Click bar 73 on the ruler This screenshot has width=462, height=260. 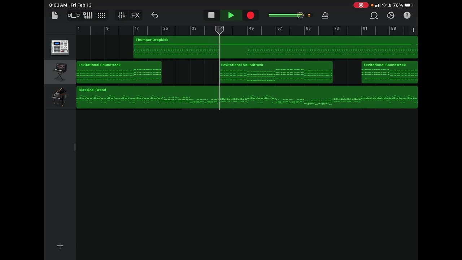336,29
